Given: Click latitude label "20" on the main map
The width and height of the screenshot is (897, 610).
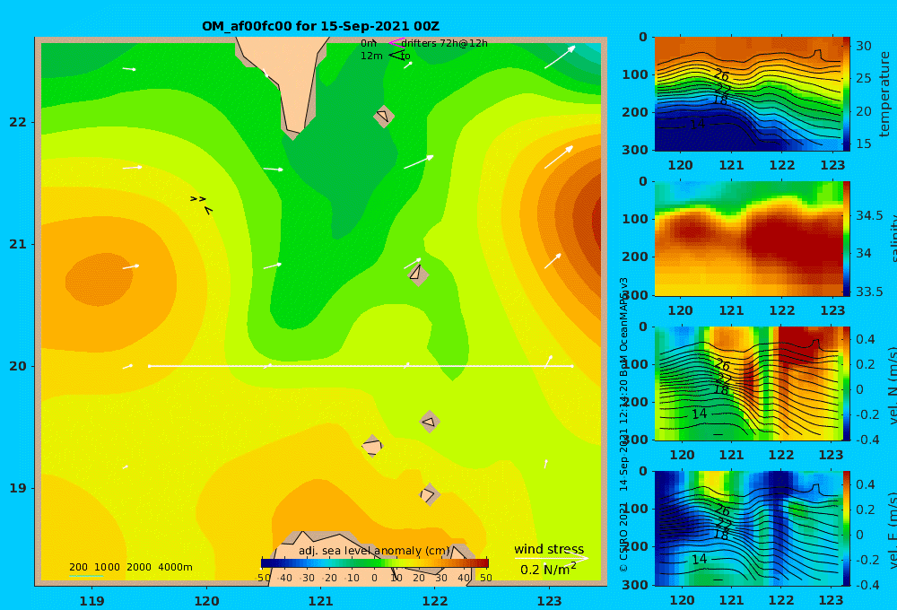Looking at the screenshot, I should click(x=18, y=366).
